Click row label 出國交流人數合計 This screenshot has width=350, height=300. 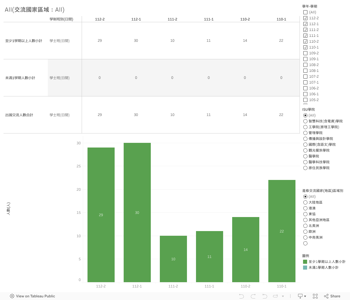point(19,115)
